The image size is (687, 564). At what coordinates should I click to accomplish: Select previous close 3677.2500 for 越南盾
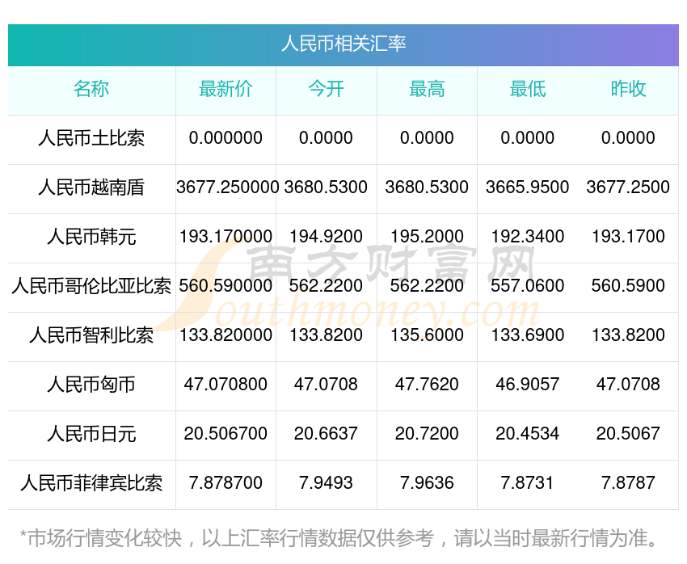628,187
